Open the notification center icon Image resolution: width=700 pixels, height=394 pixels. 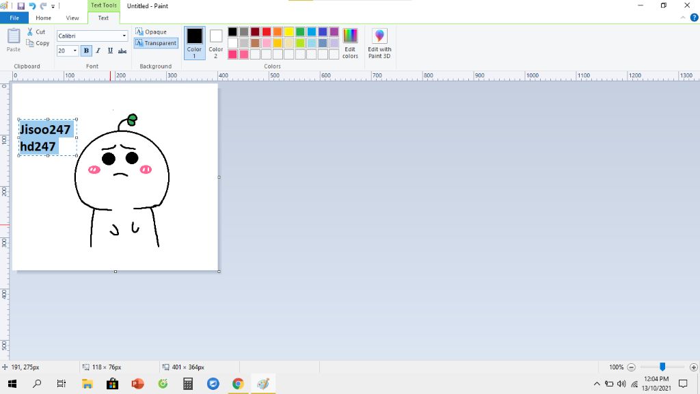683,384
